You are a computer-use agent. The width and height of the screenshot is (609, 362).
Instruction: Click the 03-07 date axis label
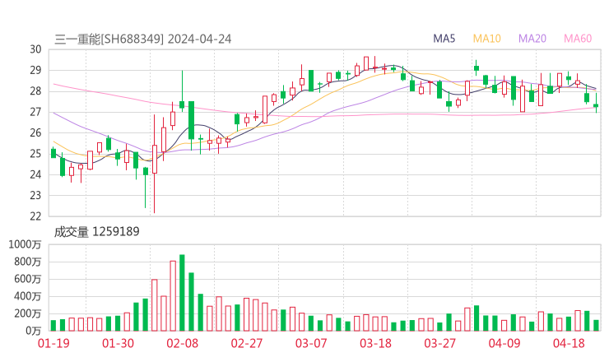[x=311, y=343]
